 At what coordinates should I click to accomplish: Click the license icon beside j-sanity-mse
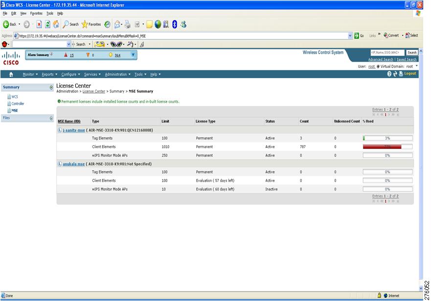(60, 130)
